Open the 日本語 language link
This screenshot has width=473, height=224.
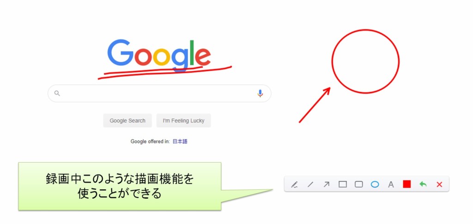tap(180, 141)
